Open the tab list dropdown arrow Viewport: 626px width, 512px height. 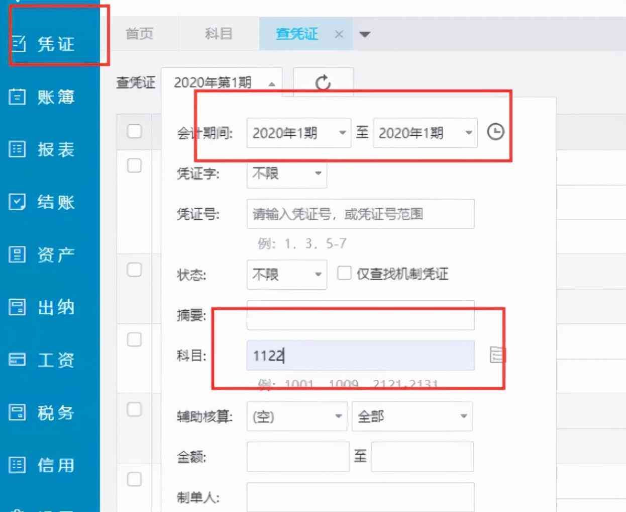pos(365,34)
